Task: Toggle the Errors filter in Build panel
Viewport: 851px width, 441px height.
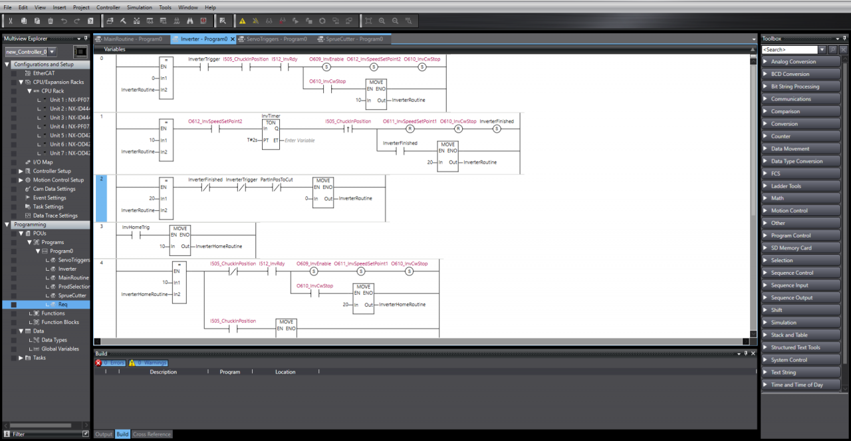Action: (110, 363)
